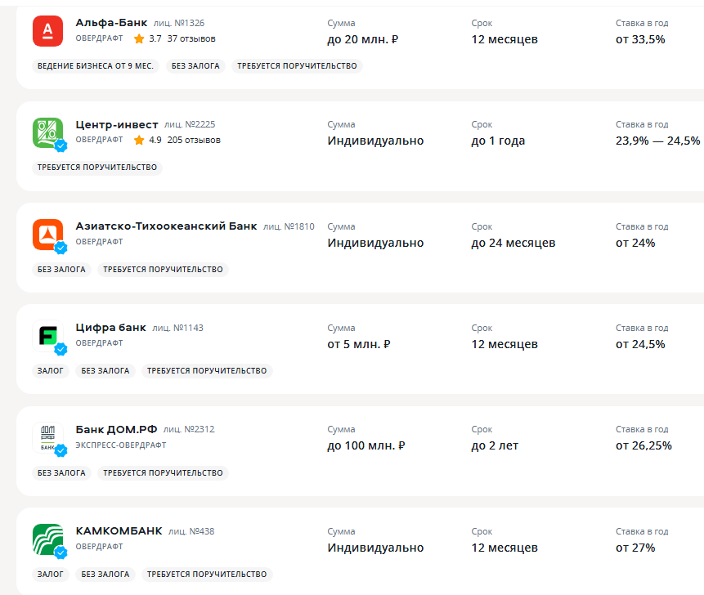Open the КАМКОМБАНК name link
The image size is (704, 595).
click(x=119, y=530)
